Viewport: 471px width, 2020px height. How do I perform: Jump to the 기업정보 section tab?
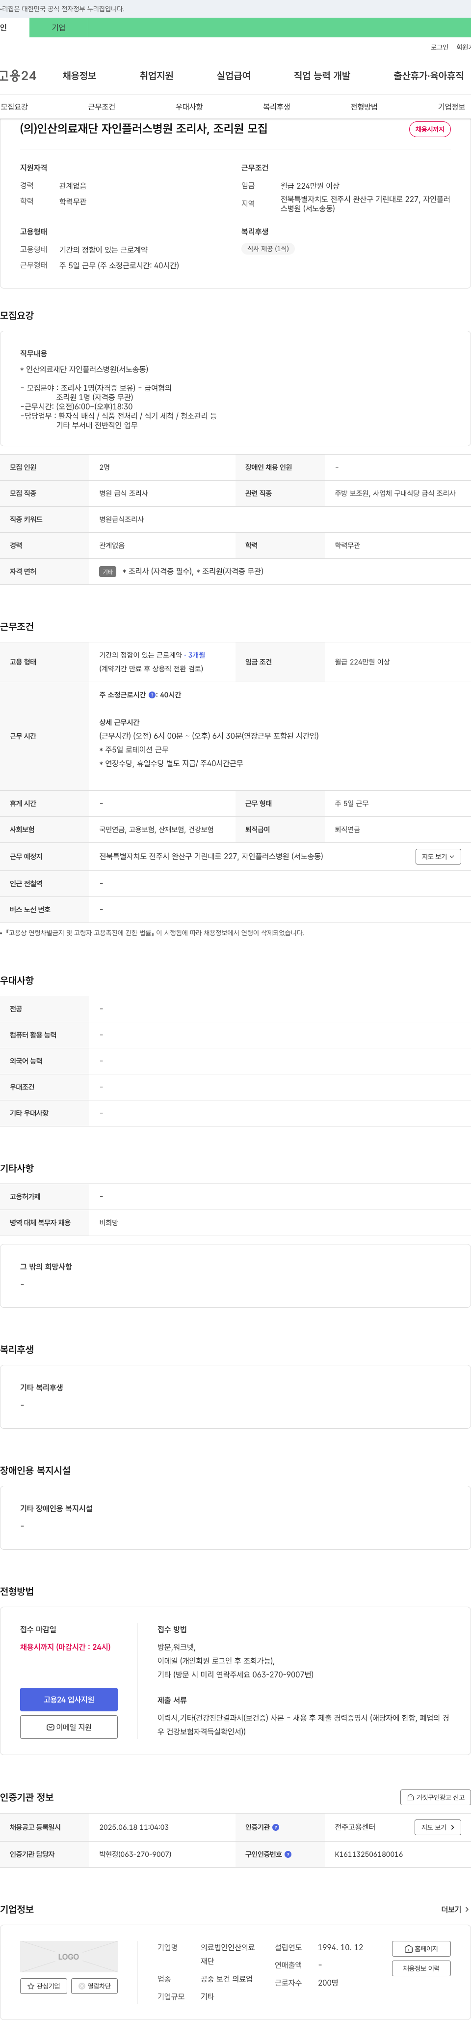[x=451, y=107]
